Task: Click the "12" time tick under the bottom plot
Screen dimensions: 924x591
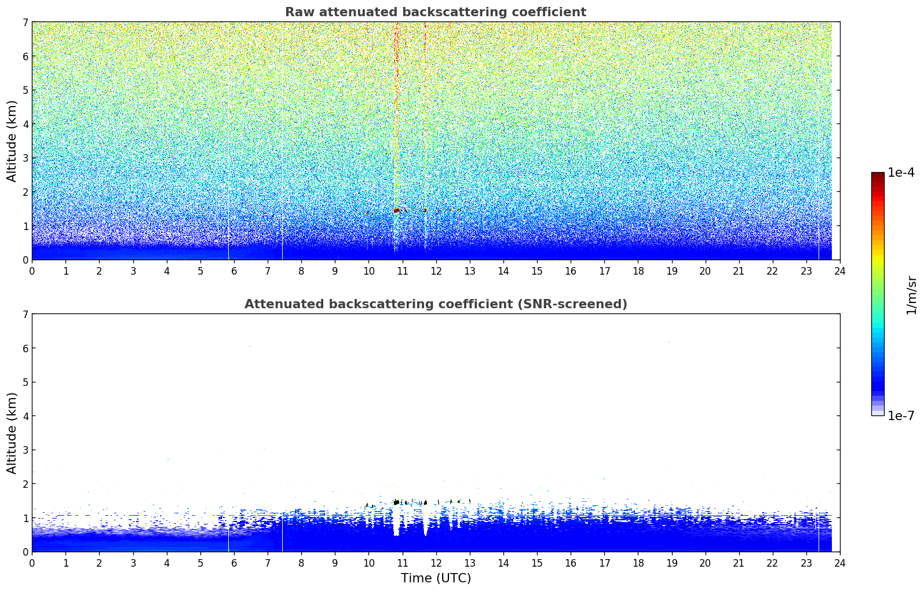Action: pos(436,563)
